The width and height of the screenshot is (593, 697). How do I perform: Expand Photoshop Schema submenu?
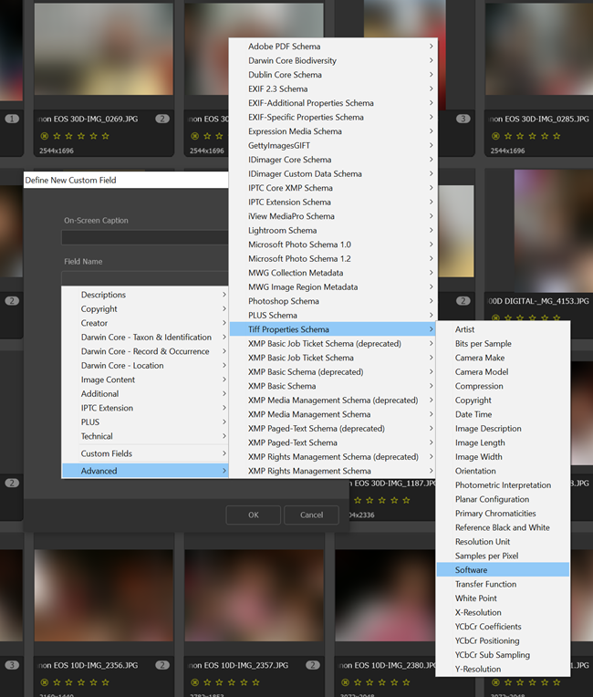pos(333,301)
